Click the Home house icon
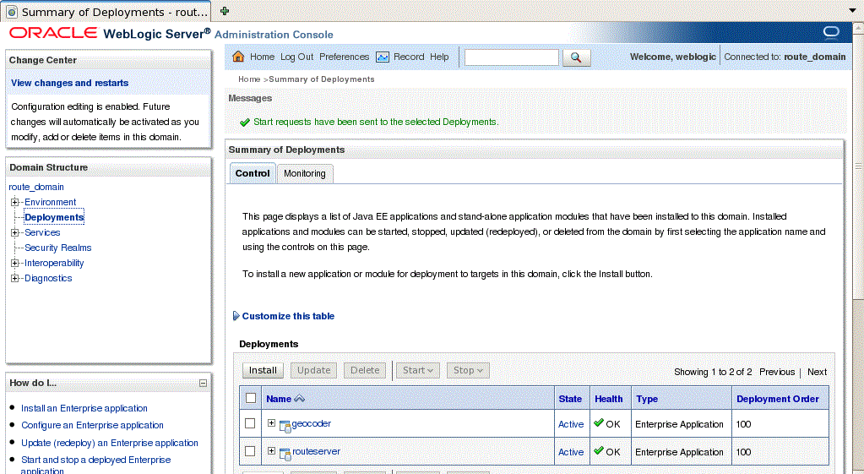Image resolution: width=864 pixels, height=474 pixels. [x=238, y=57]
